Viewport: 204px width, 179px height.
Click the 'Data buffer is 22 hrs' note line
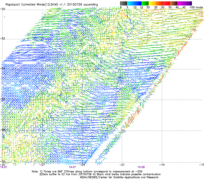coord(100,174)
